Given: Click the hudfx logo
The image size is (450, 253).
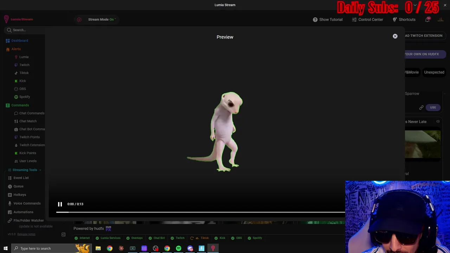Looking at the screenshot, I should pos(108,228).
